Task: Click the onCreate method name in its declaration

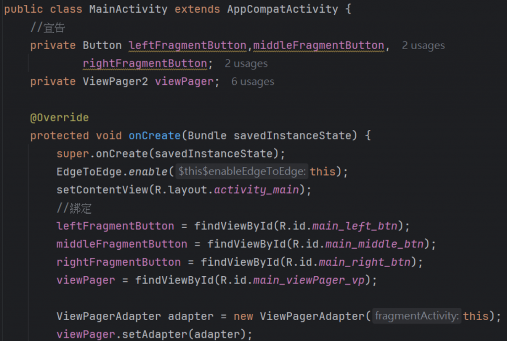Action: (154, 136)
